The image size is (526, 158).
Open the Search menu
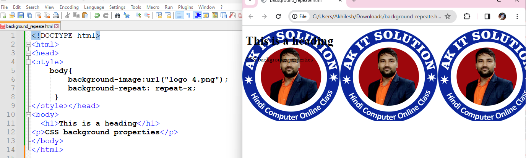pyautogui.click(x=32, y=7)
